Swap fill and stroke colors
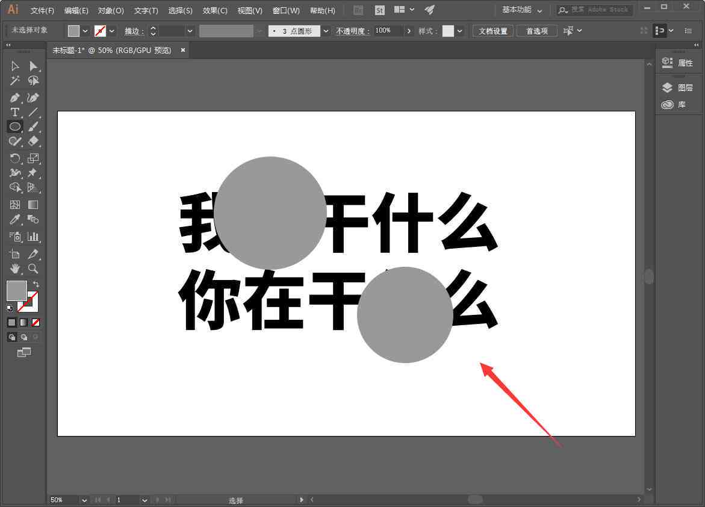Viewport: 705px width, 507px height. click(x=36, y=284)
